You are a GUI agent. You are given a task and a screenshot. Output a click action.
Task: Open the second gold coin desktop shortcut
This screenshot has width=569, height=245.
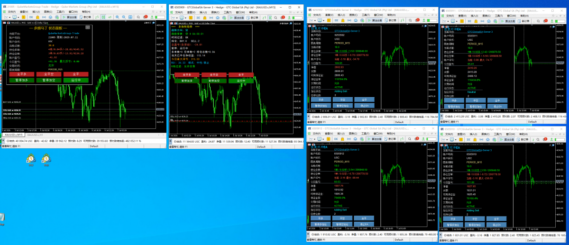(46, 159)
